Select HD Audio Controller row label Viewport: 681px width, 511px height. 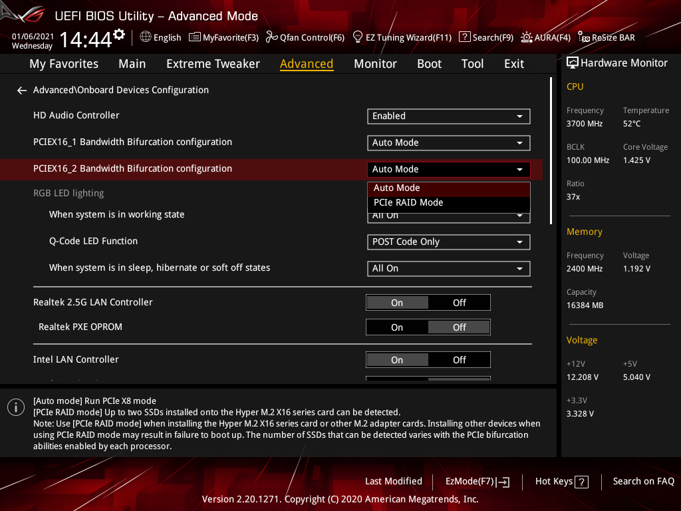pyautogui.click(x=76, y=116)
